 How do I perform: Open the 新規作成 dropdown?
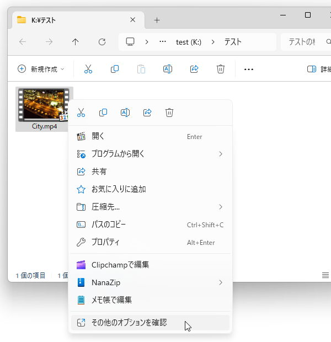(x=41, y=69)
